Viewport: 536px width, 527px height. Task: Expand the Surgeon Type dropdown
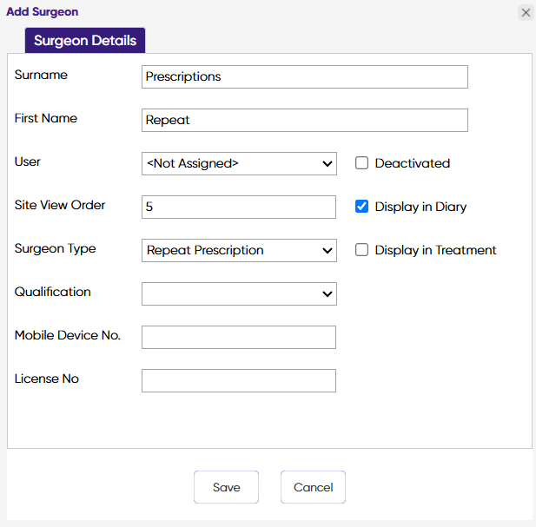pos(239,250)
